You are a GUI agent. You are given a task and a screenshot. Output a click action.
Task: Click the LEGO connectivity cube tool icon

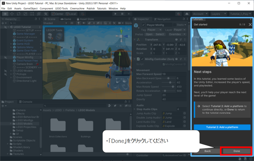(59, 36)
